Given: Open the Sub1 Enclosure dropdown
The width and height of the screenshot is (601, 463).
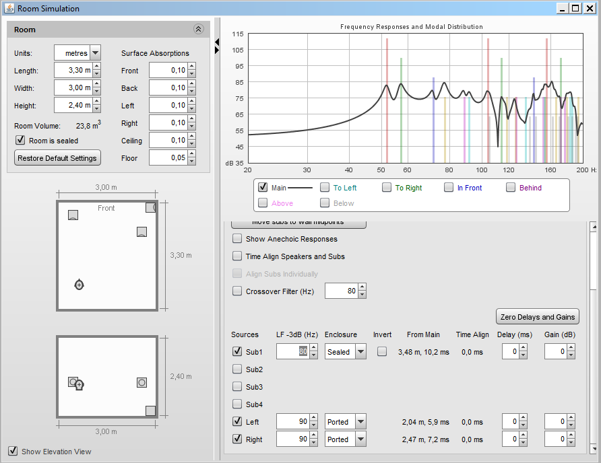Looking at the screenshot, I should click(x=360, y=352).
